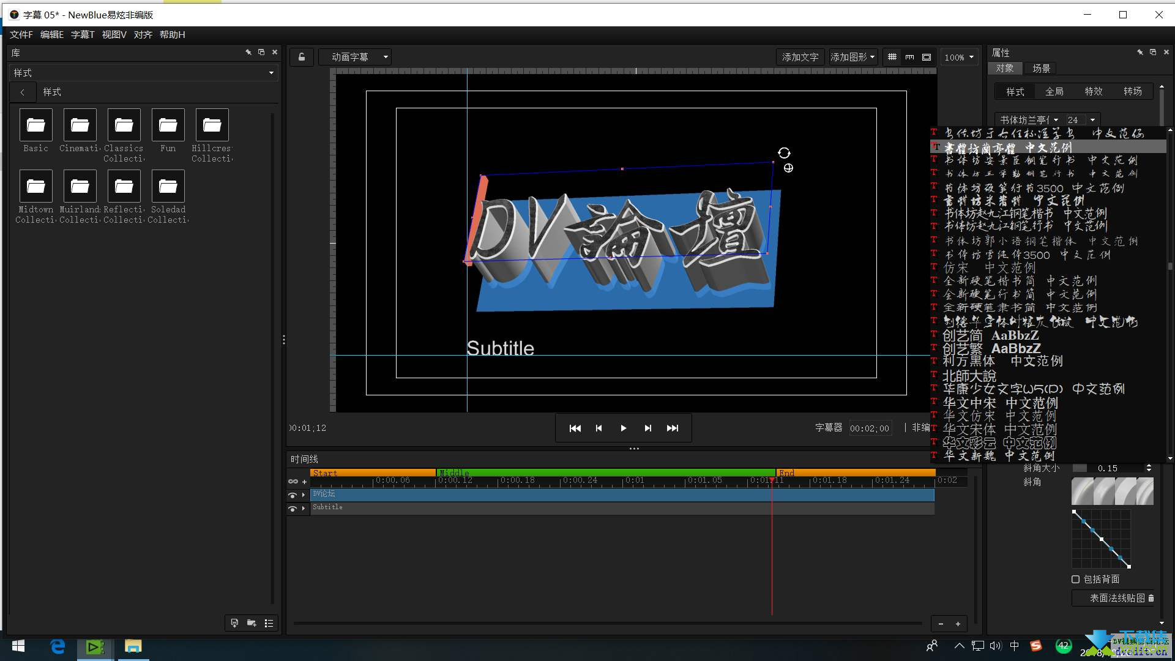Select the first bevel profile thumbnail
1175x661 pixels.
click(x=1082, y=491)
